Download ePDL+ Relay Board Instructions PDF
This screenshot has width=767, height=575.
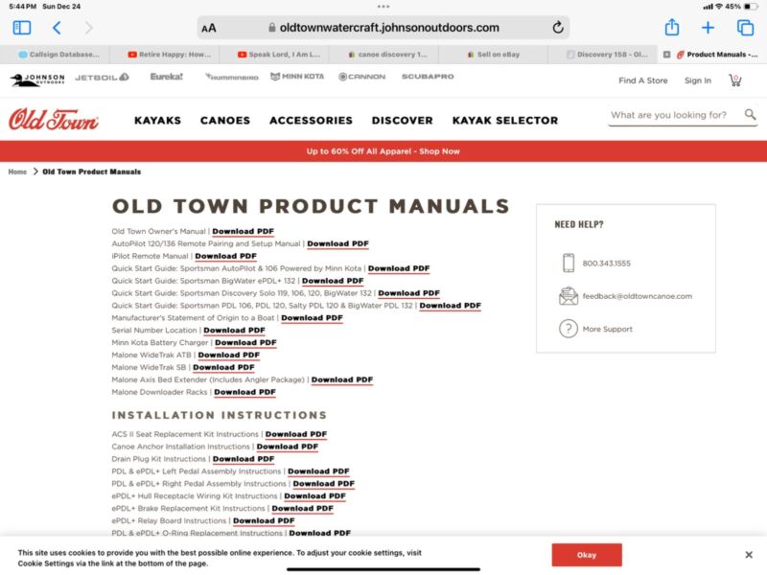tap(264, 520)
